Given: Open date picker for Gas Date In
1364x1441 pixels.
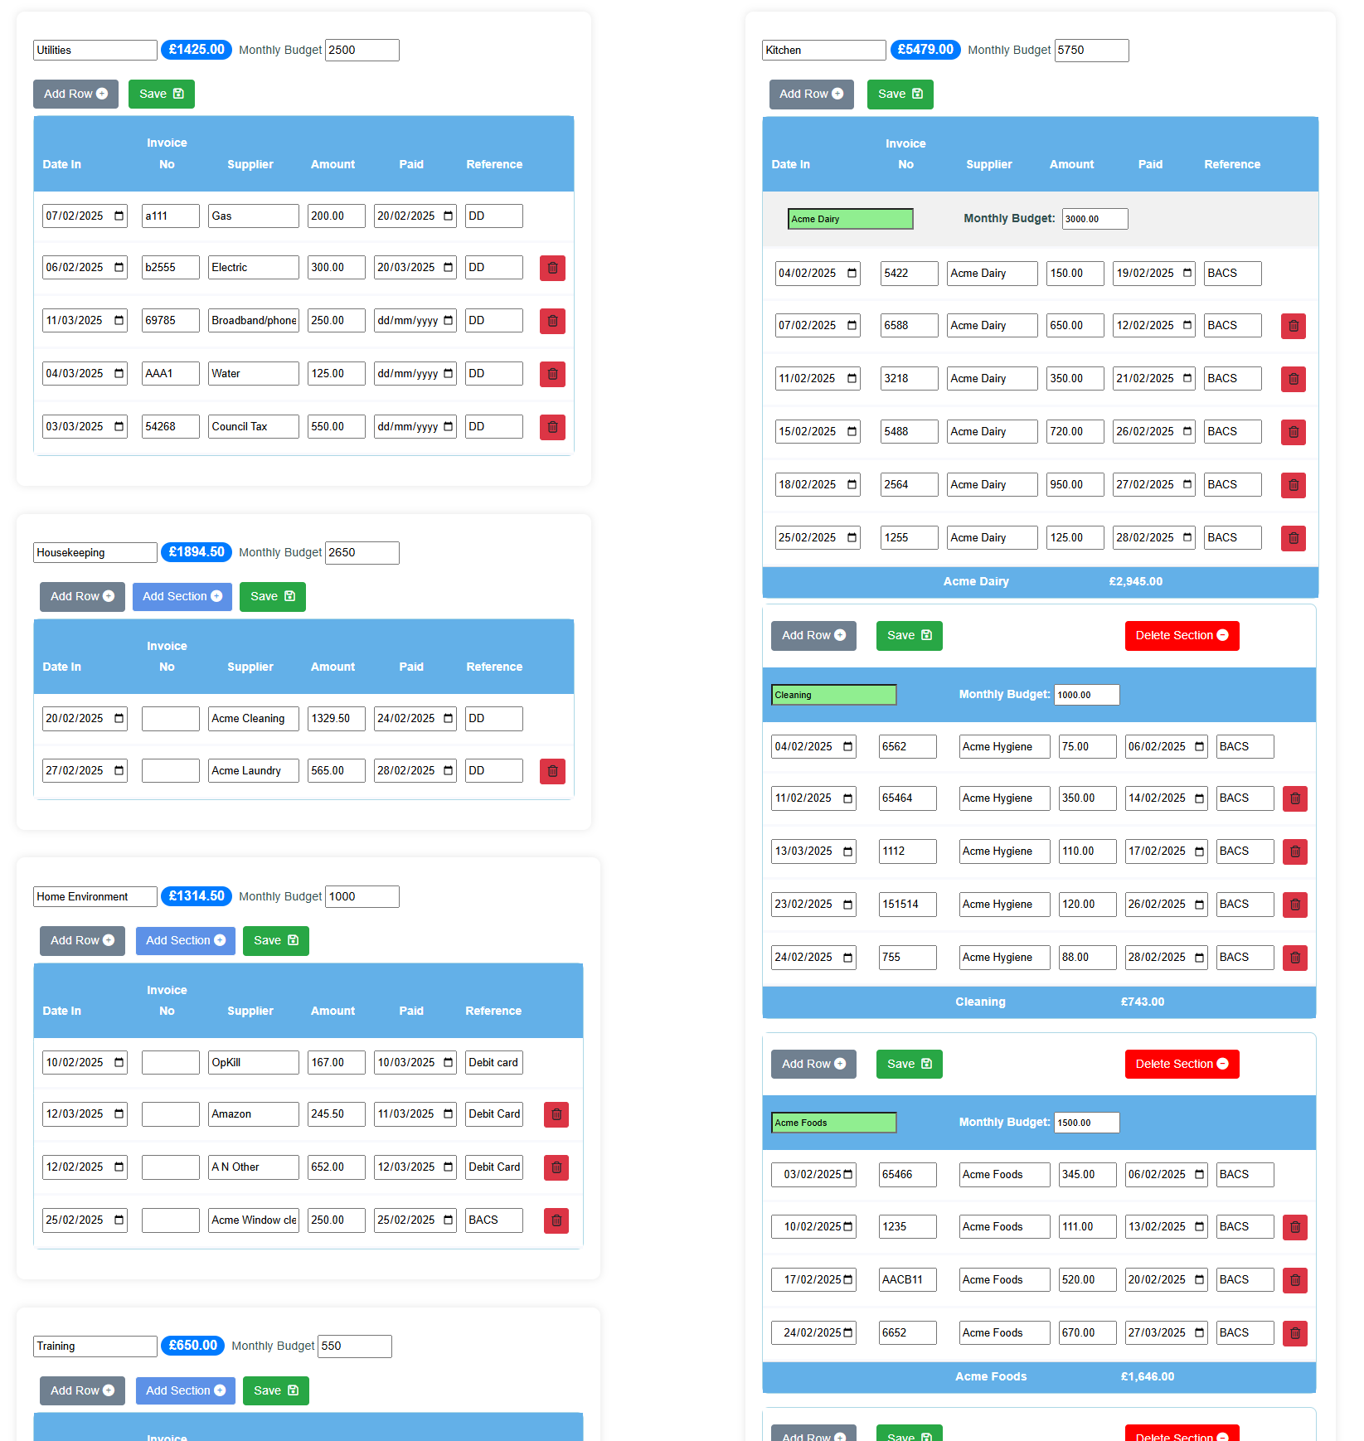Looking at the screenshot, I should tap(119, 216).
